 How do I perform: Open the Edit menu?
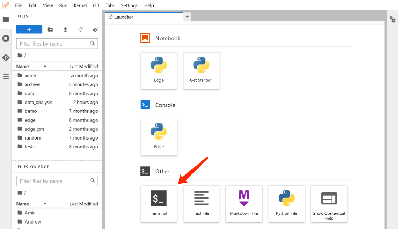pos(33,5)
